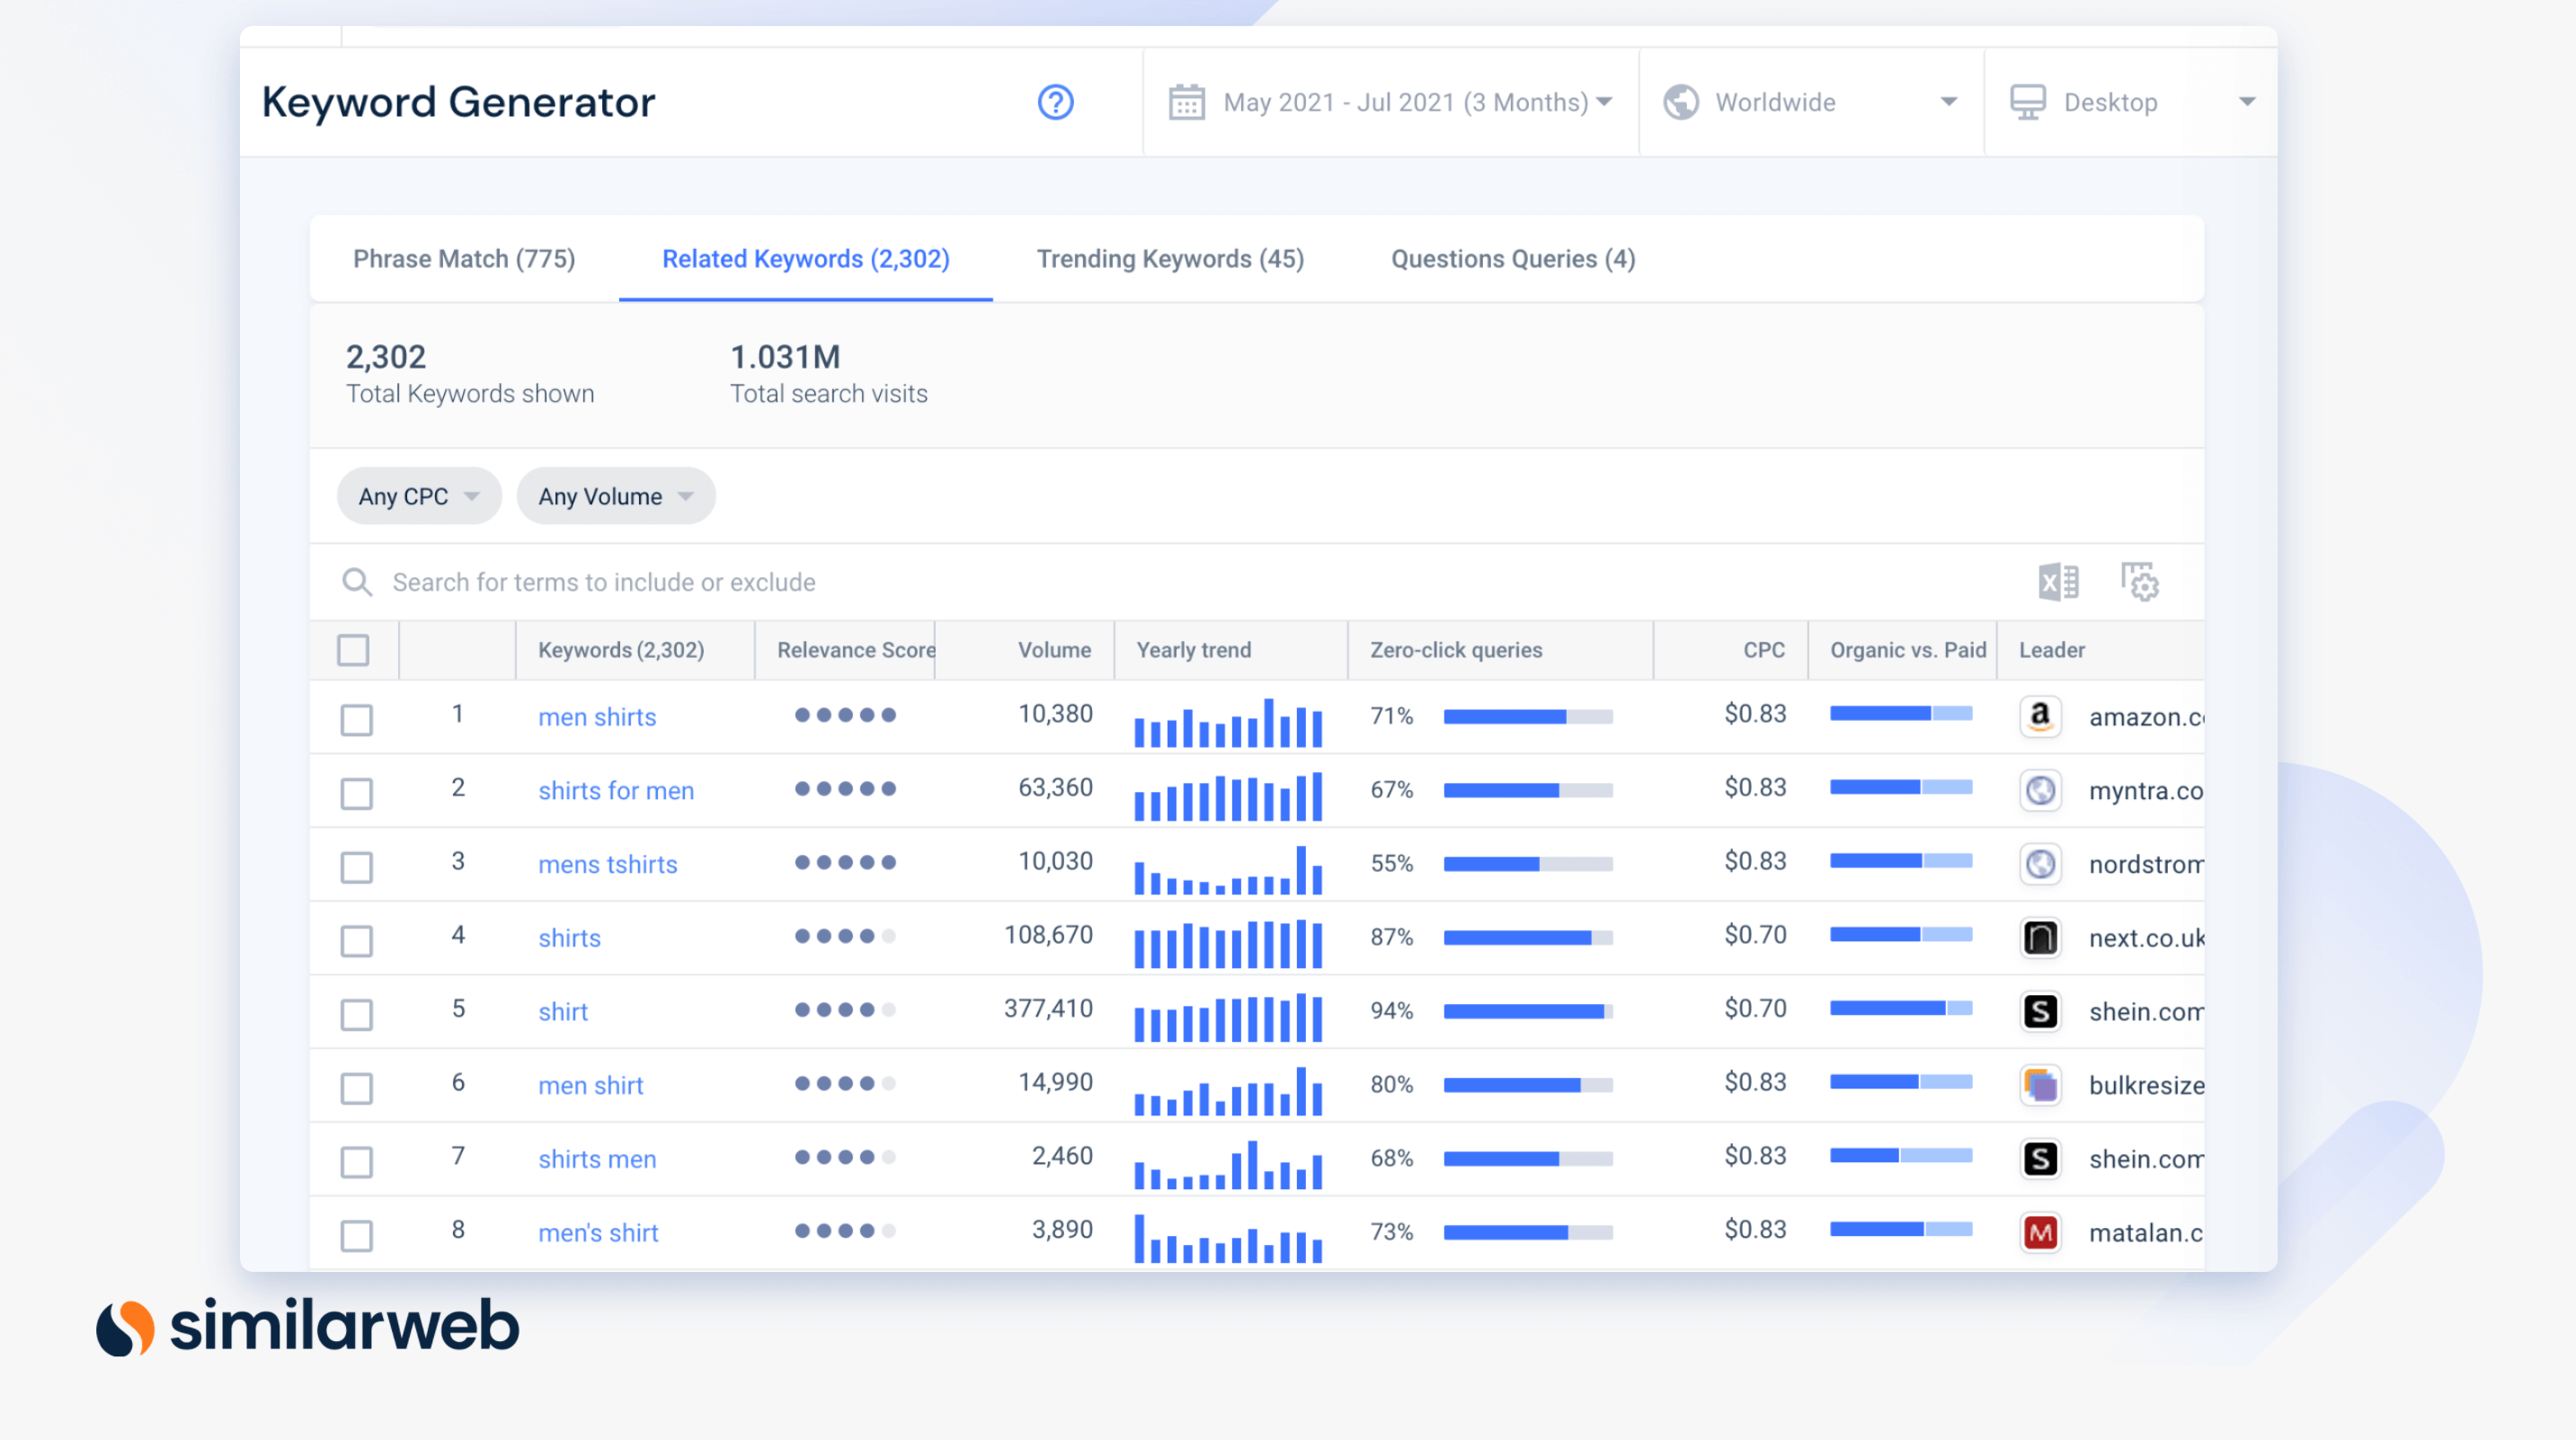The width and height of the screenshot is (2576, 1440).
Task: Open the shirts men keyword link
Action: [597, 1159]
